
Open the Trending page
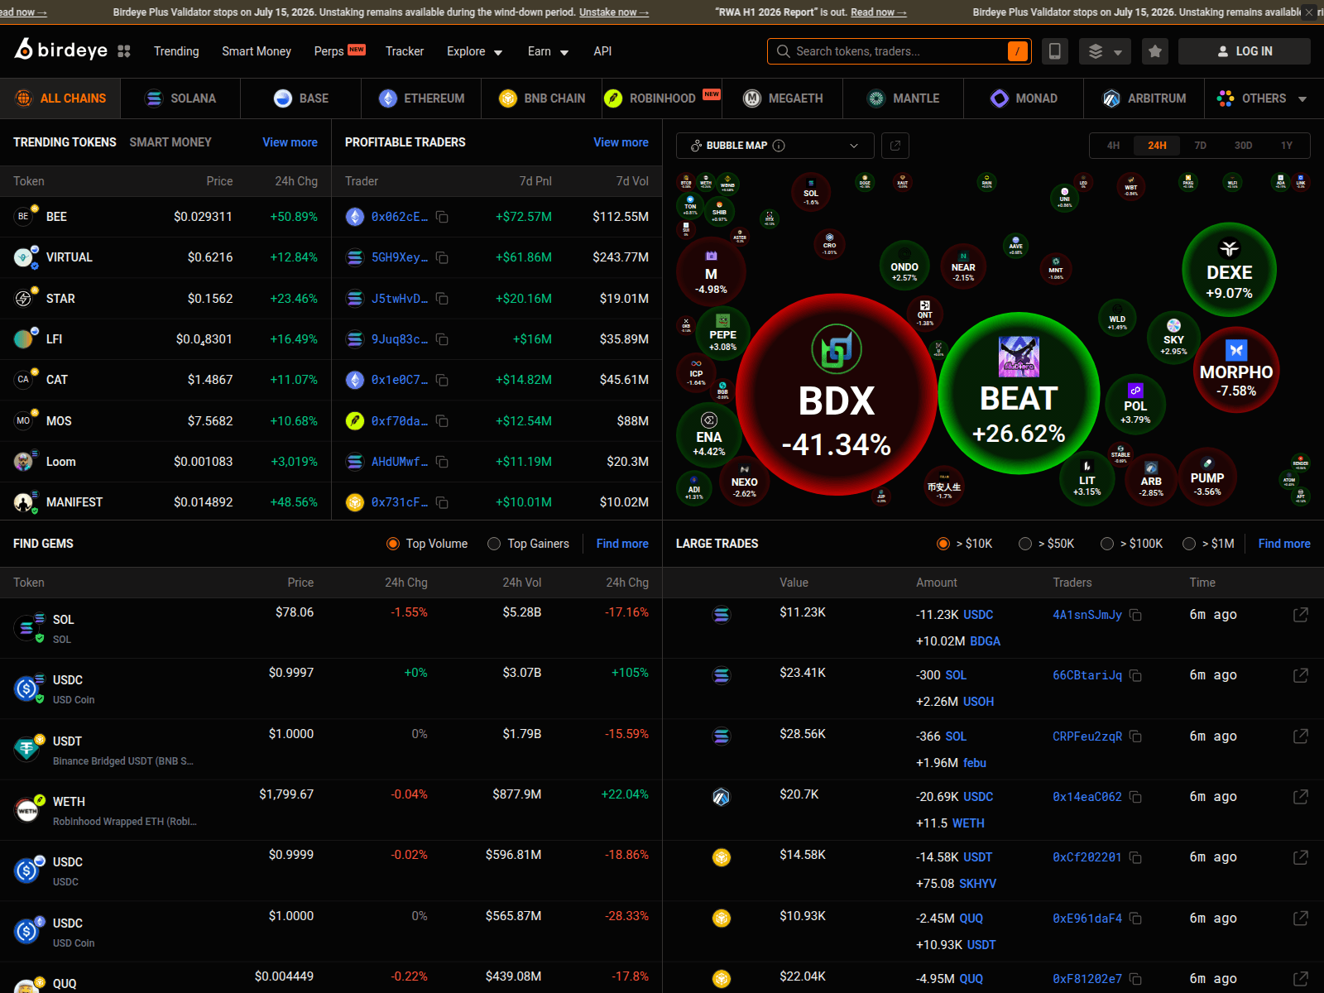click(176, 51)
